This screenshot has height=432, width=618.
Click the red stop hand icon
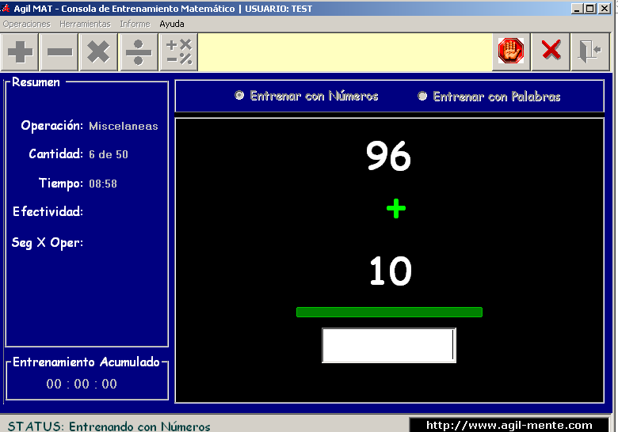coord(511,51)
